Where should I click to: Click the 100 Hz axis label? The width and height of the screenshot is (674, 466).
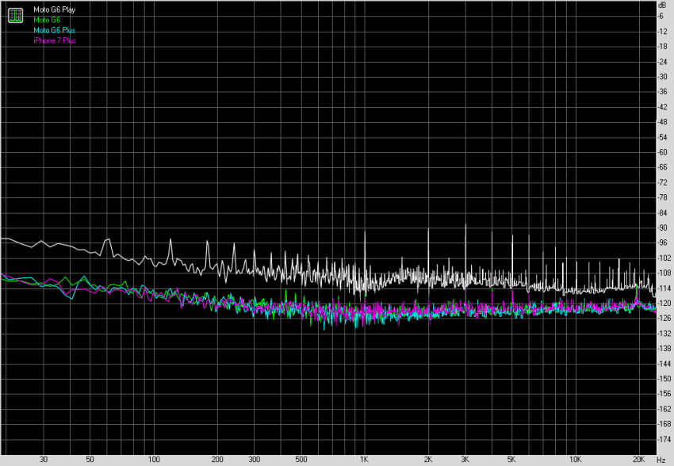pos(154,460)
